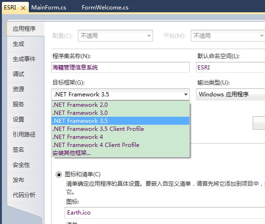The height and width of the screenshot is (224, 265).
Task: Collapse the 目标框架 dropdown arrow
Action: click(x=186, y=95)
